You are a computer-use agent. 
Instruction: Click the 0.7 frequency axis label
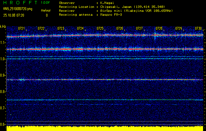(x=3, y=108)
